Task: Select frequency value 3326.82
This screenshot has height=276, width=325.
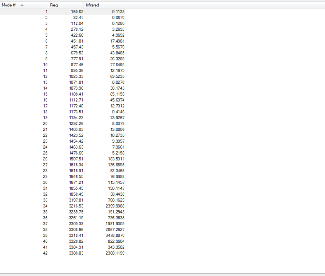Action: 76,241
